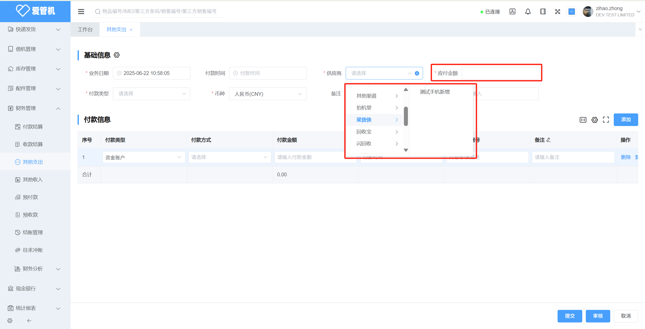Collapse sidebar with the back arrow icon
This screenshot has width=645, height=329.
point(29,320)
